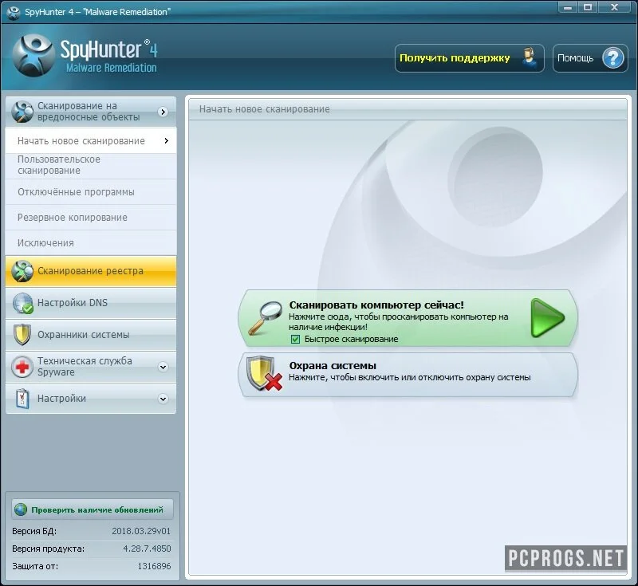Open Охранники системы section
Screen dimensions: 638x586
[91, 335]
